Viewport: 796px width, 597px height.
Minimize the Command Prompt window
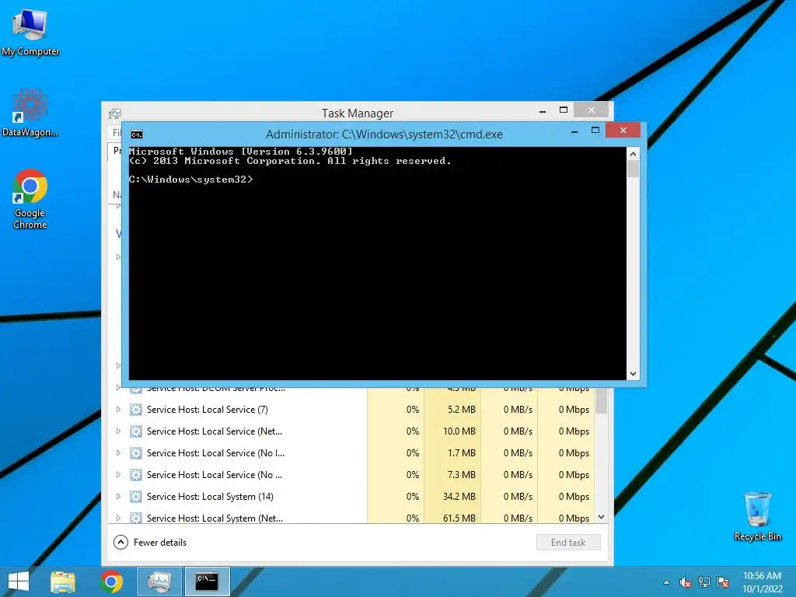[x=574, y=131]
